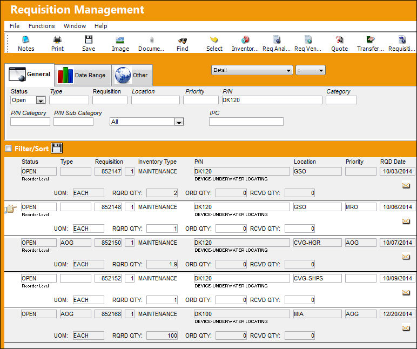Select requisition number 852148
Image resolution: width=417 pixels, height=349 pixels.
click(108, 207)
